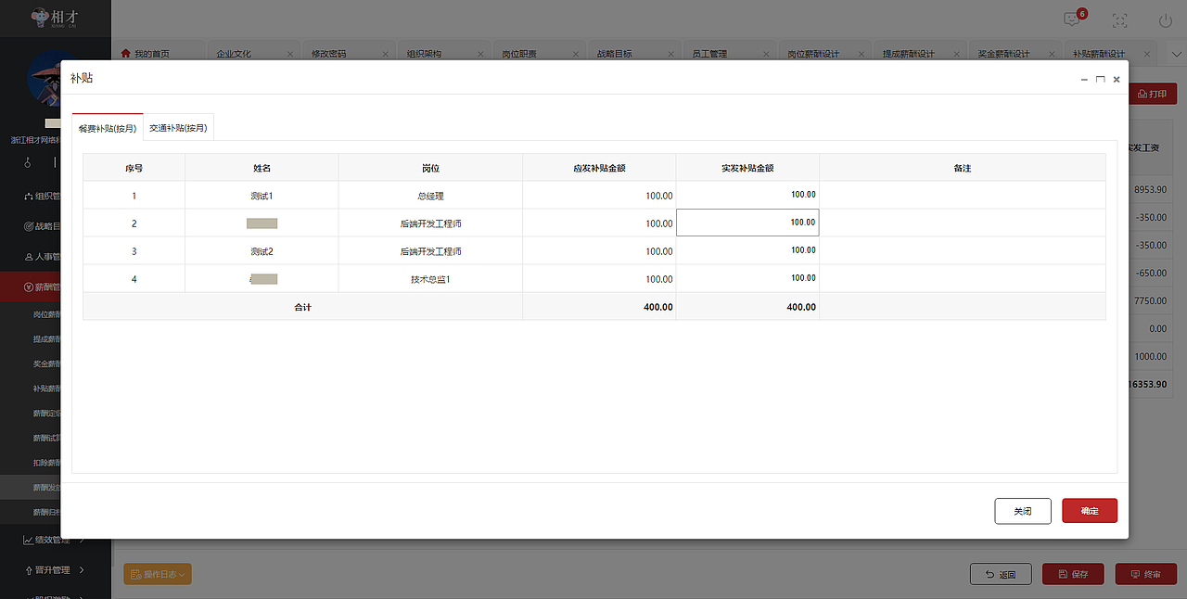Switch to the 餐费补贴(按月) tab
Screen dimensions: 1187x599
point(108,128)
